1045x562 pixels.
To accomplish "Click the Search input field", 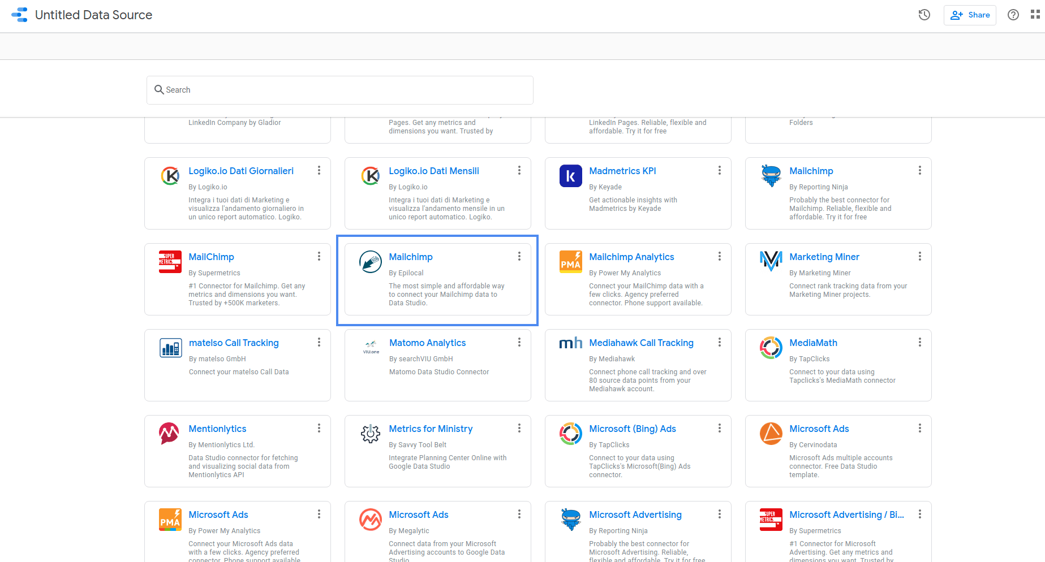I will point(339,90).
